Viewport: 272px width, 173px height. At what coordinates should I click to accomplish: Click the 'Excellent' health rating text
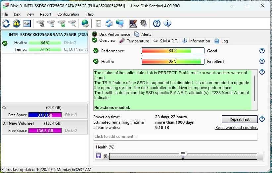(215, 62)
